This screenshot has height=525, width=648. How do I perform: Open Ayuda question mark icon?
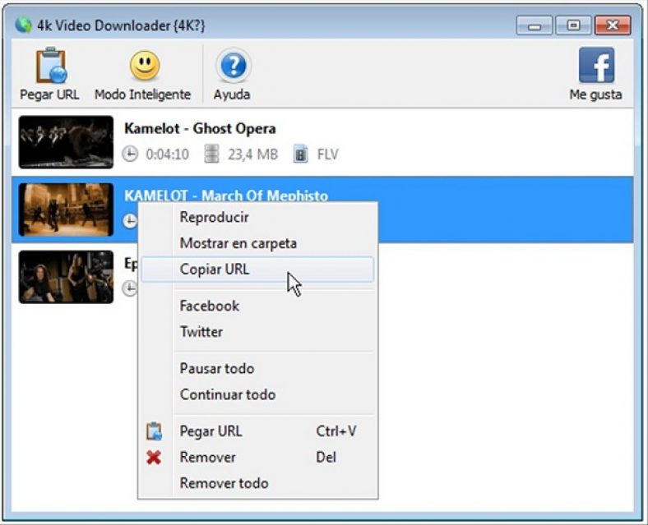click(x=234, y=66)
